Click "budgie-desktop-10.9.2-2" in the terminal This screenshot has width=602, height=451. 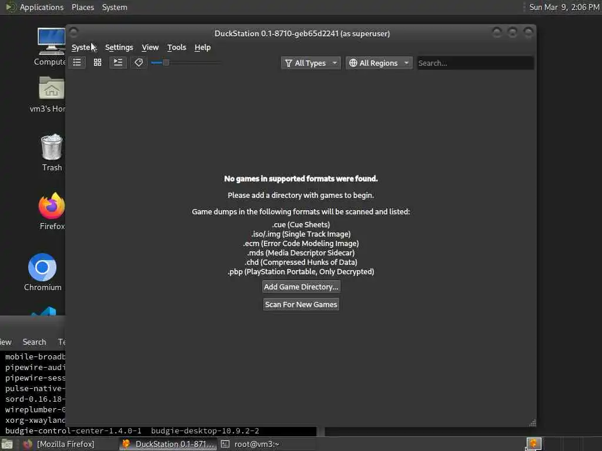tap(205, 431)
